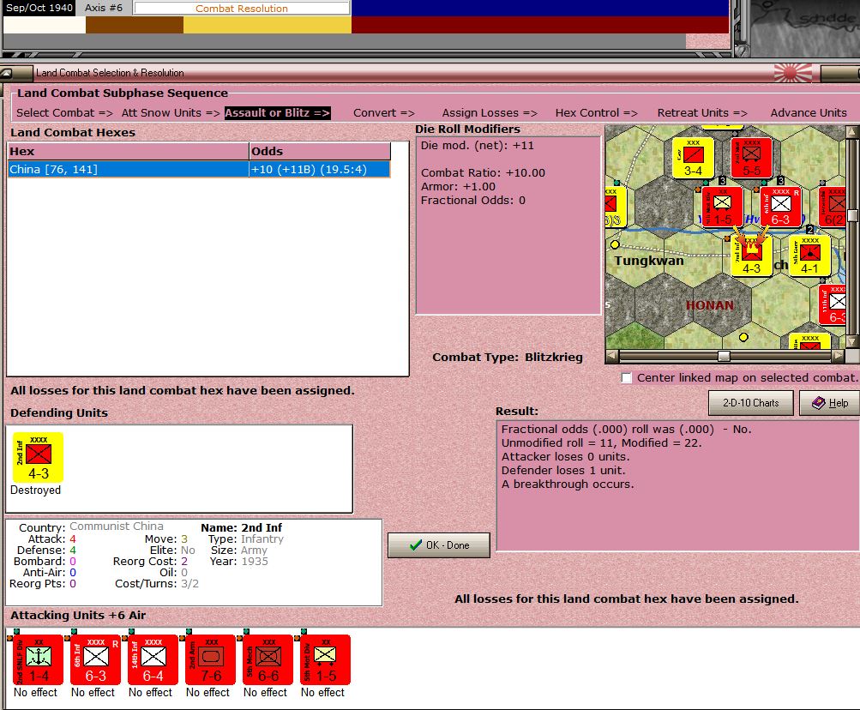Click the yellow 4-1 garrison unit on map
The image size is (860, 710).
809,256
